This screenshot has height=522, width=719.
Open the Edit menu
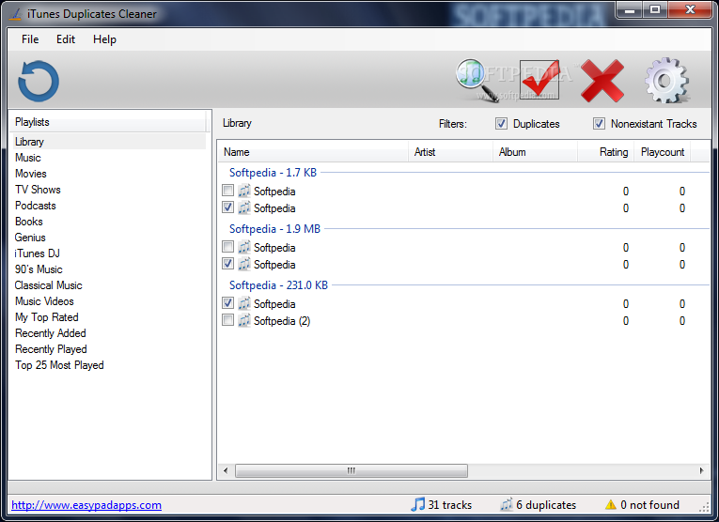66,39
